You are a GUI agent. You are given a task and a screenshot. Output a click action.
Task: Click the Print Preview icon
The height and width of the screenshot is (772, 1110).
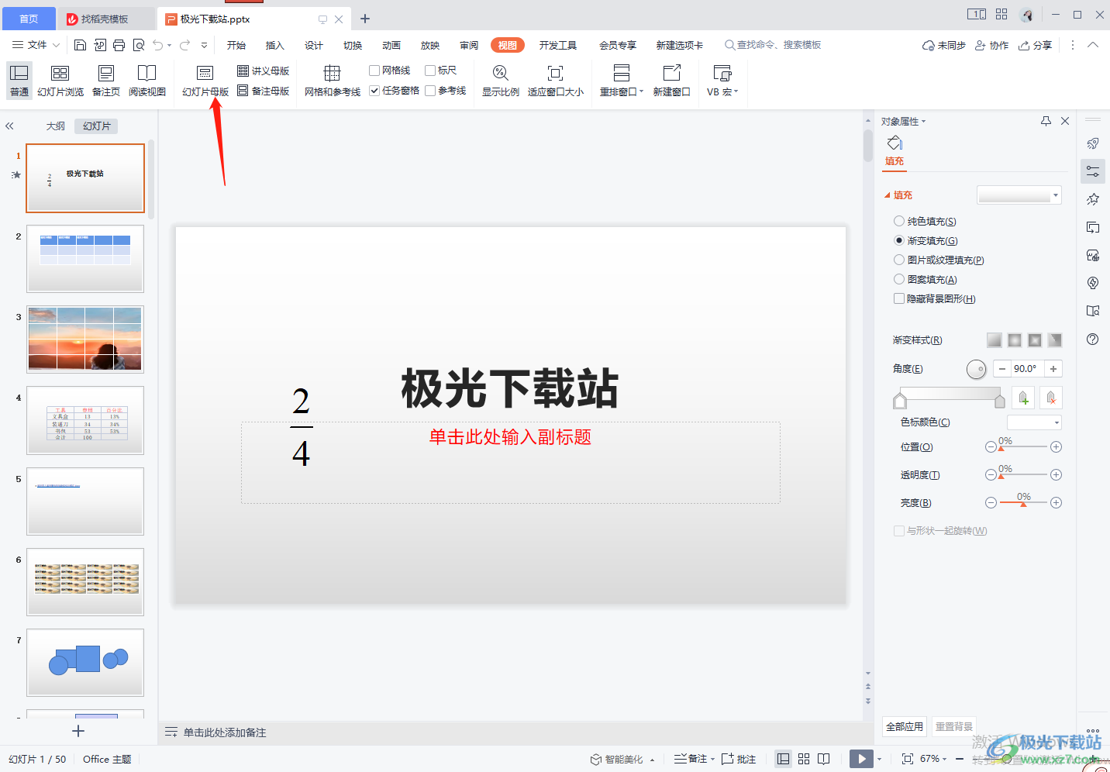[139, 45]
